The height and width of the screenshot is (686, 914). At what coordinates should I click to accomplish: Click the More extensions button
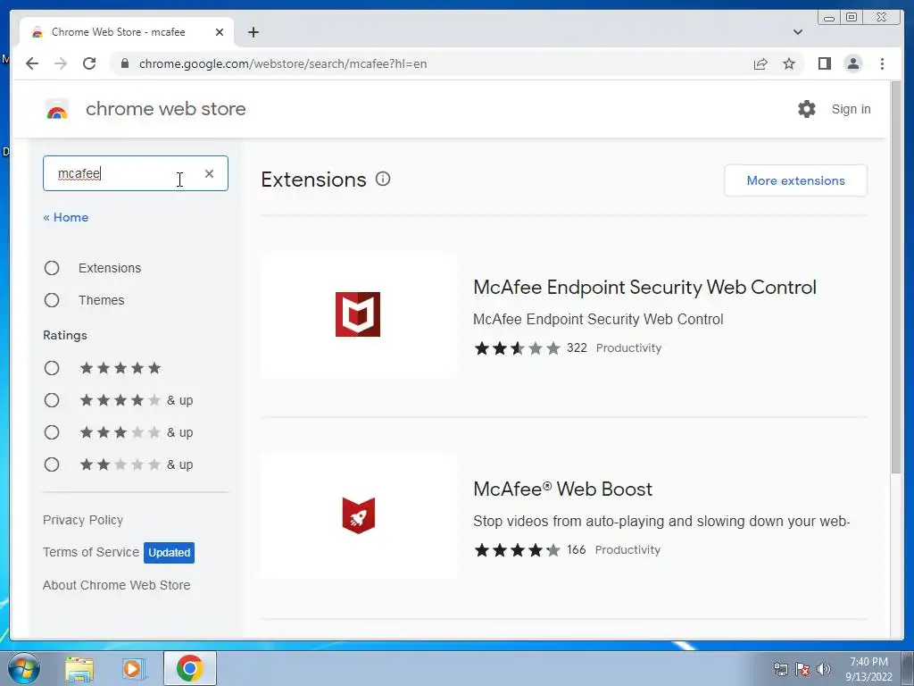tap(795, 180)
